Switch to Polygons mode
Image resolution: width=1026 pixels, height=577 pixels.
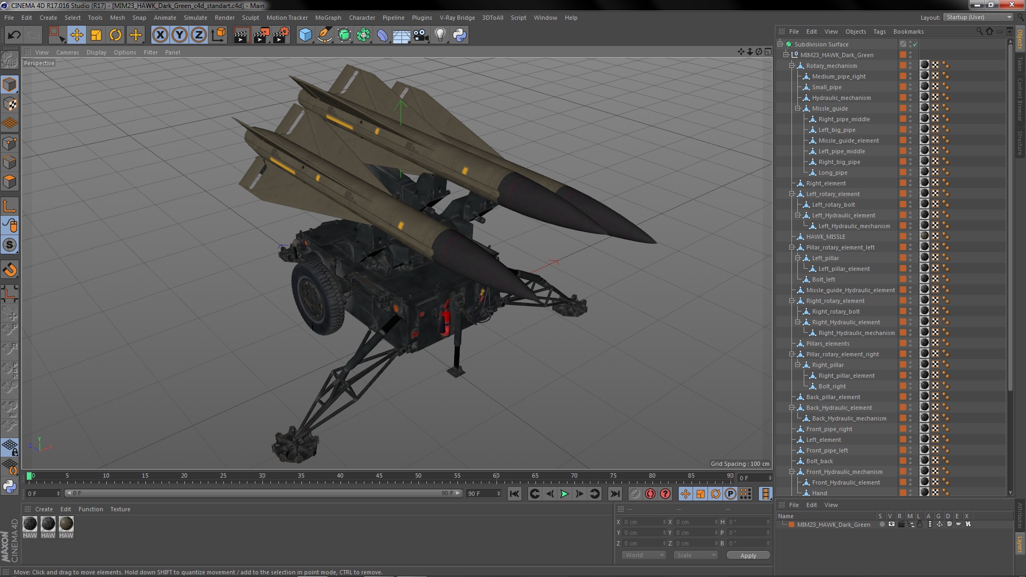click(x=10, y=182)
